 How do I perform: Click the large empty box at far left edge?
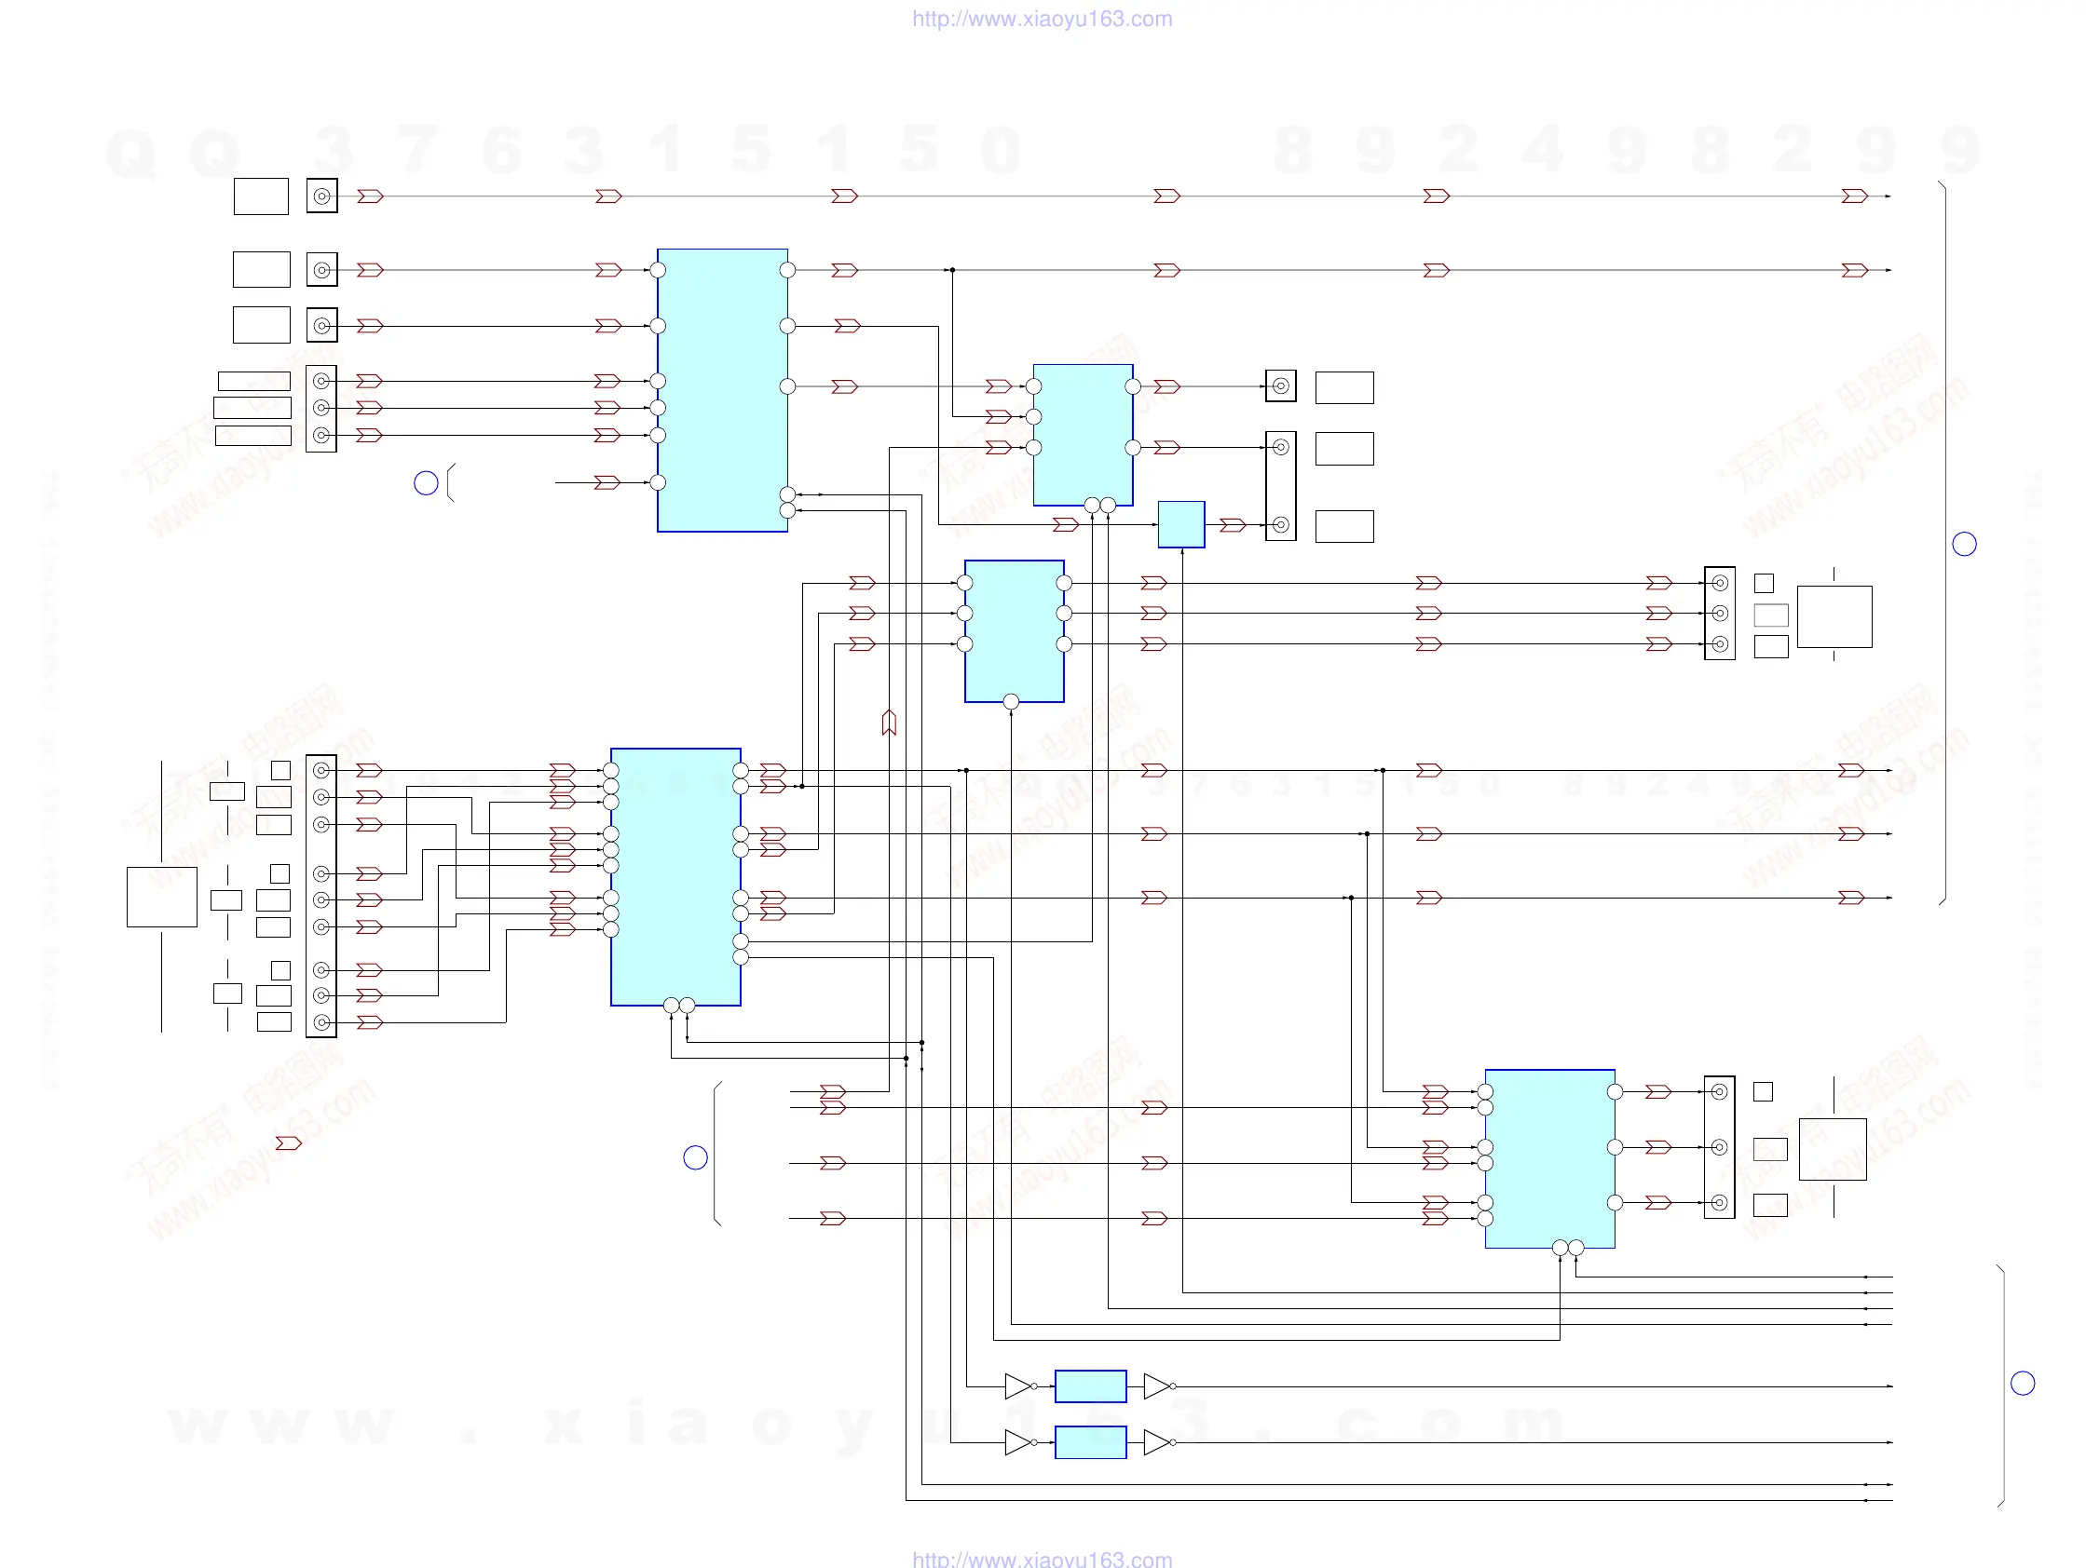pyautogui.click(x=162, y=896)
